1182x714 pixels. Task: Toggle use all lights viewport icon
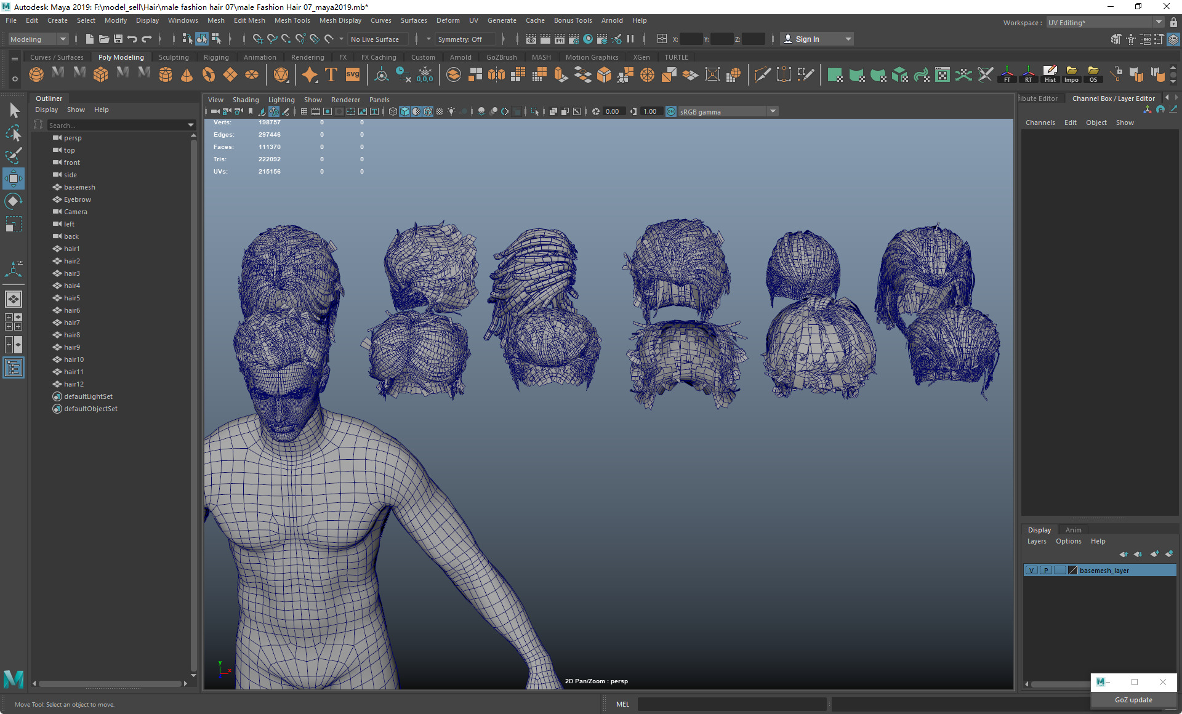[x=451, y=111]
